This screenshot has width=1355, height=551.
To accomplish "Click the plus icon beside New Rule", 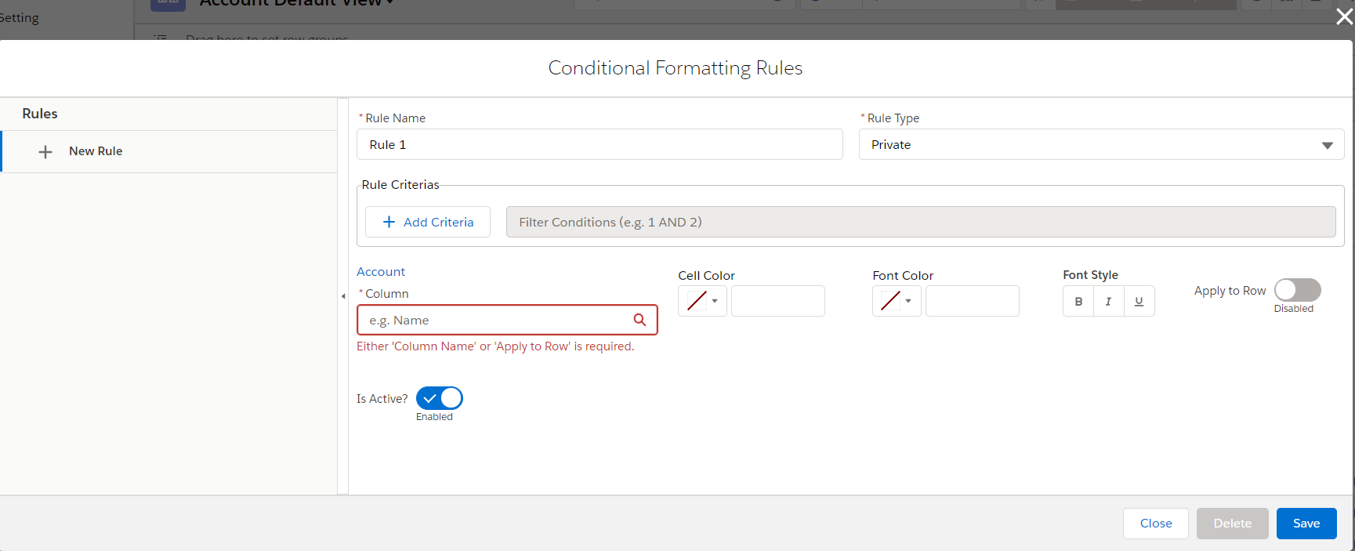I will 45,152.
